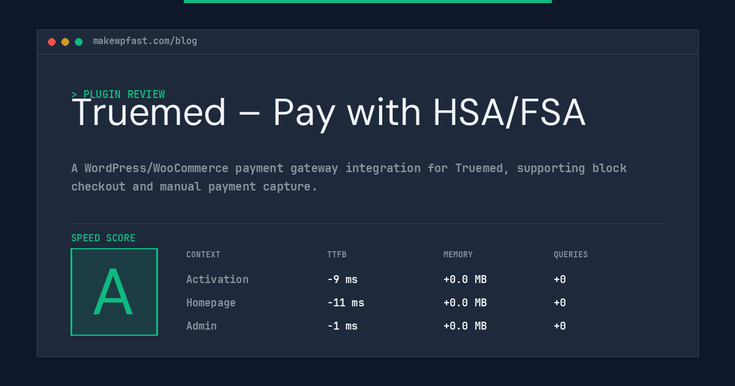Click the yellow minimize dot
Screen dimensions: 735x386
(65, 42)
